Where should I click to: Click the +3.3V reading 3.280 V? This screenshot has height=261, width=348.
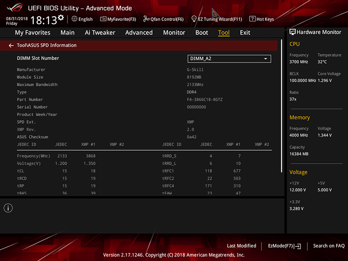(x=296, y=209)
